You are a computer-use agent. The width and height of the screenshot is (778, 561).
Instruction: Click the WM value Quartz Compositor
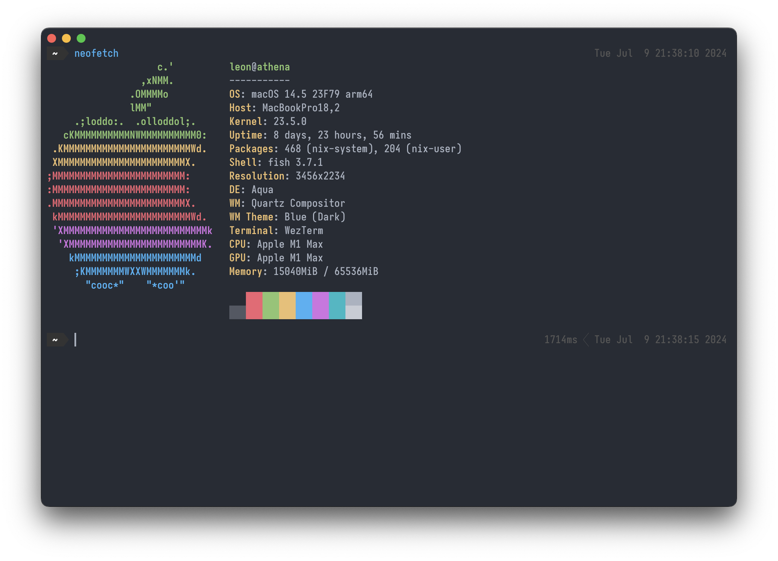pos(298,203)
